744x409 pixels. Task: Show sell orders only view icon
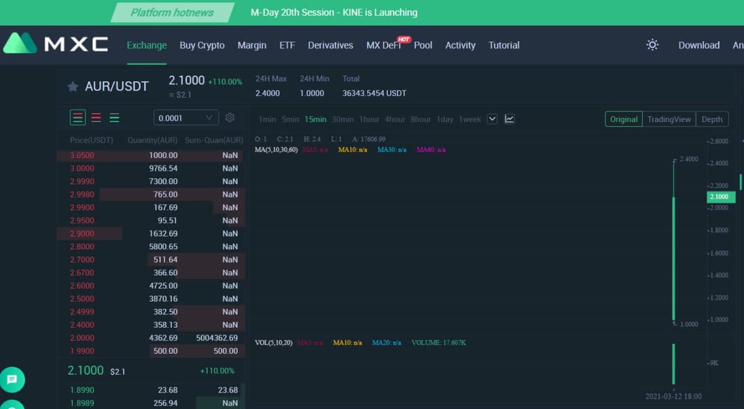[x=96, y=118]
